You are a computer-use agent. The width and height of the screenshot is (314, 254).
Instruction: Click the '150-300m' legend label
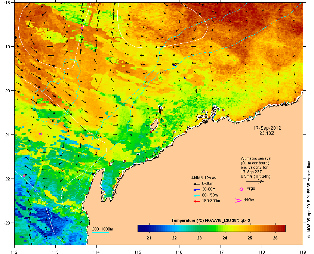click(211, 201)
